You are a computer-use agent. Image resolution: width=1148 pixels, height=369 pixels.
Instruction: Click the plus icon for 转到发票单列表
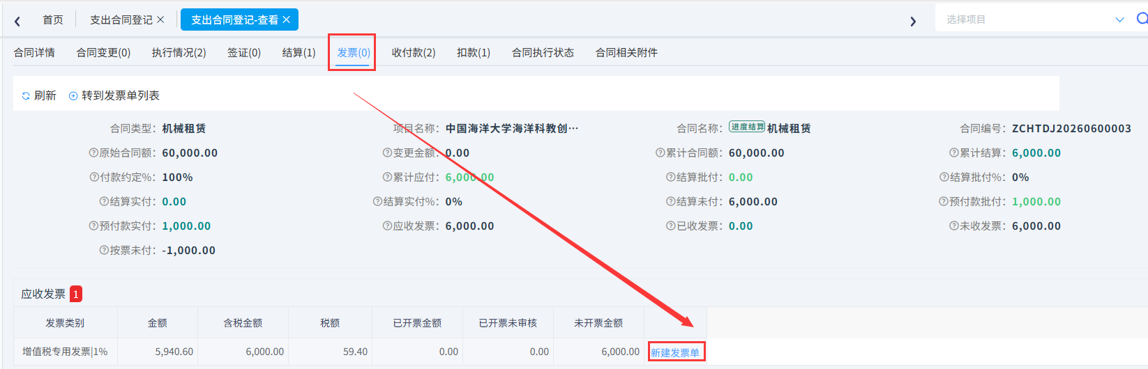tap(73, 96)
